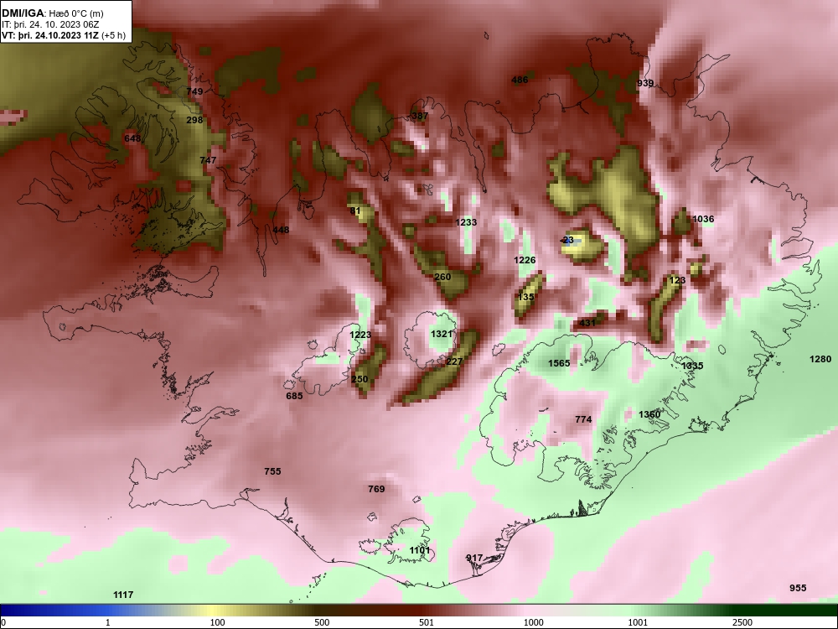Click the 1321 value inside the glacier outline
This screenshot has width=838, height=629.
[x=442, y=334]
